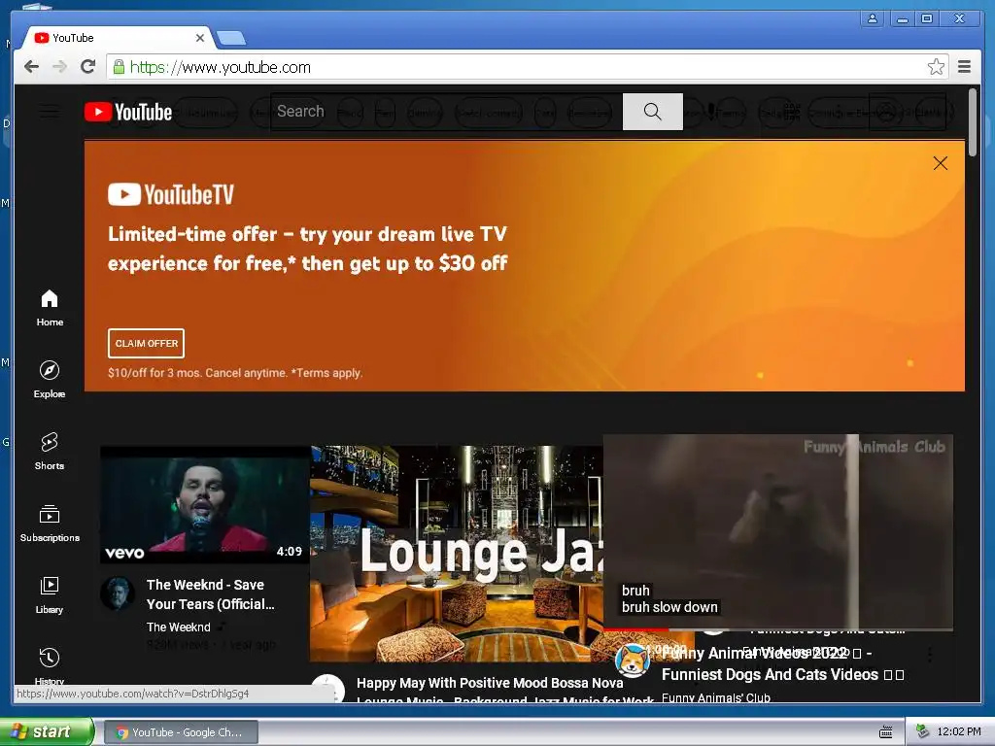This screenshot has height=746, width=995.
Task: Click the vevo watermark on Weeknd thumbnail
Action: pos(124,553)
